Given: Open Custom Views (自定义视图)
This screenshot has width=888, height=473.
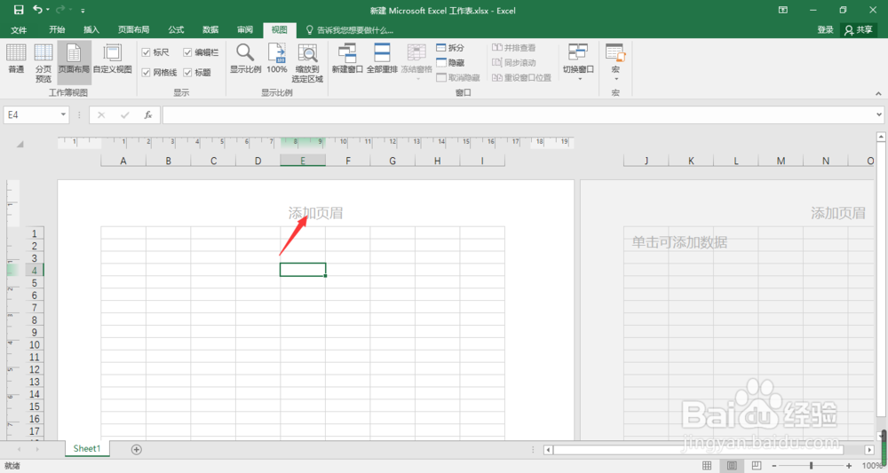Looking at the screenshot, I should point(112,59).
